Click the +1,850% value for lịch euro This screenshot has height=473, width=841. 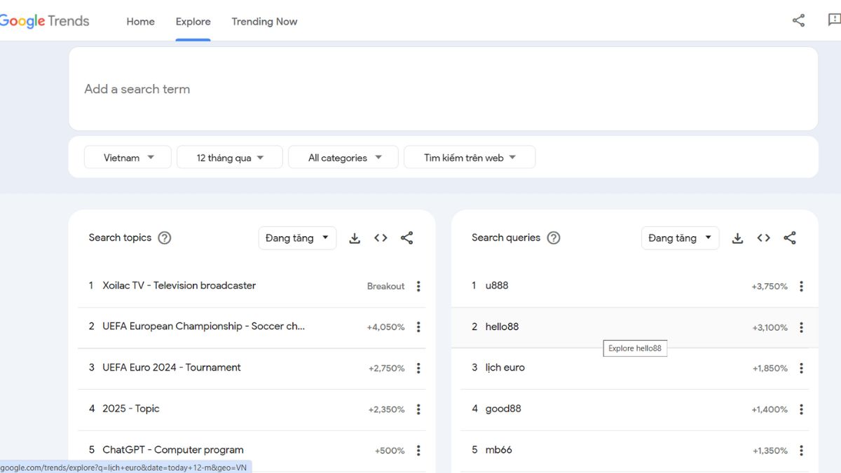point(770,369)
